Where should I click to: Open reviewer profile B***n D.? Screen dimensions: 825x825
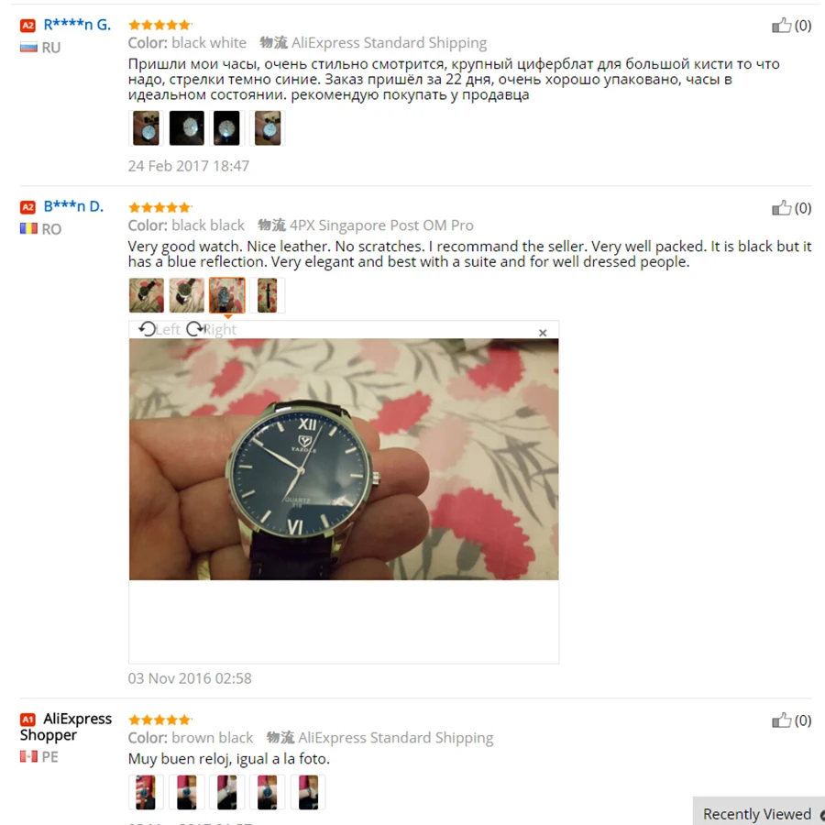tap(73, 206)
